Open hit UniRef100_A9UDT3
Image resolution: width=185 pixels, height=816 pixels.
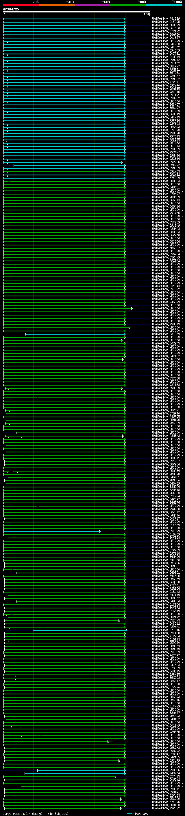[166, 324]
